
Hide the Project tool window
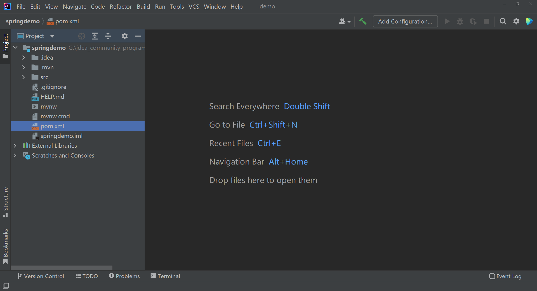[x=138, y=36]
